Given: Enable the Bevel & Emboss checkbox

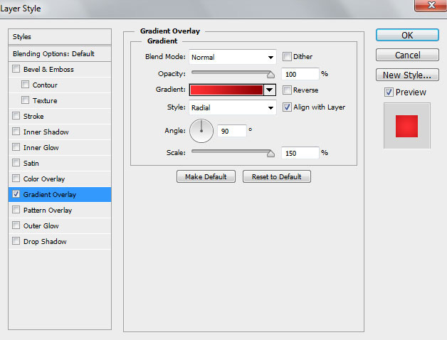Looking at the screenshot, I should pyautogui.click(x=16, y=69).
